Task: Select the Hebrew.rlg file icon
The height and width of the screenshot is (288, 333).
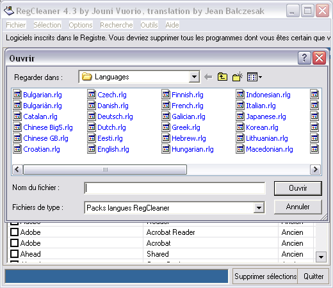Action: pyautogui.click(x=166, y=138)
